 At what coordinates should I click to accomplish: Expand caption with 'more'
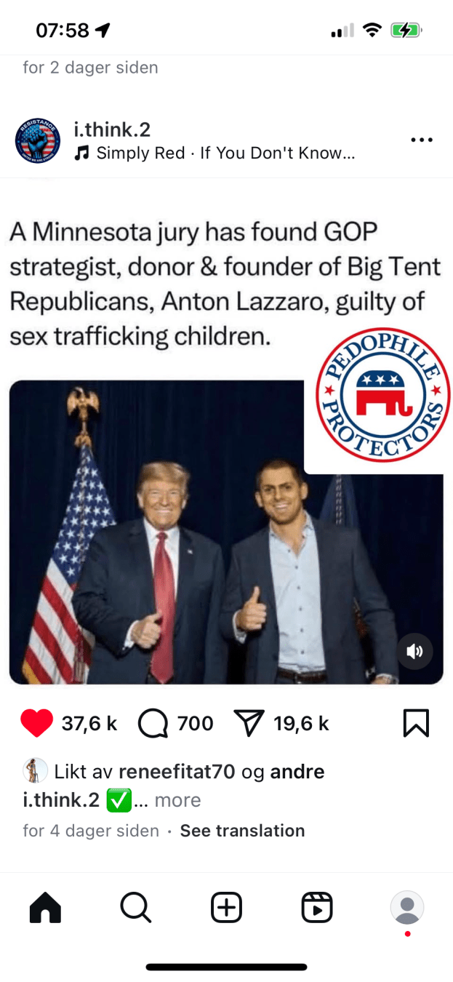(x=177, y=800)
